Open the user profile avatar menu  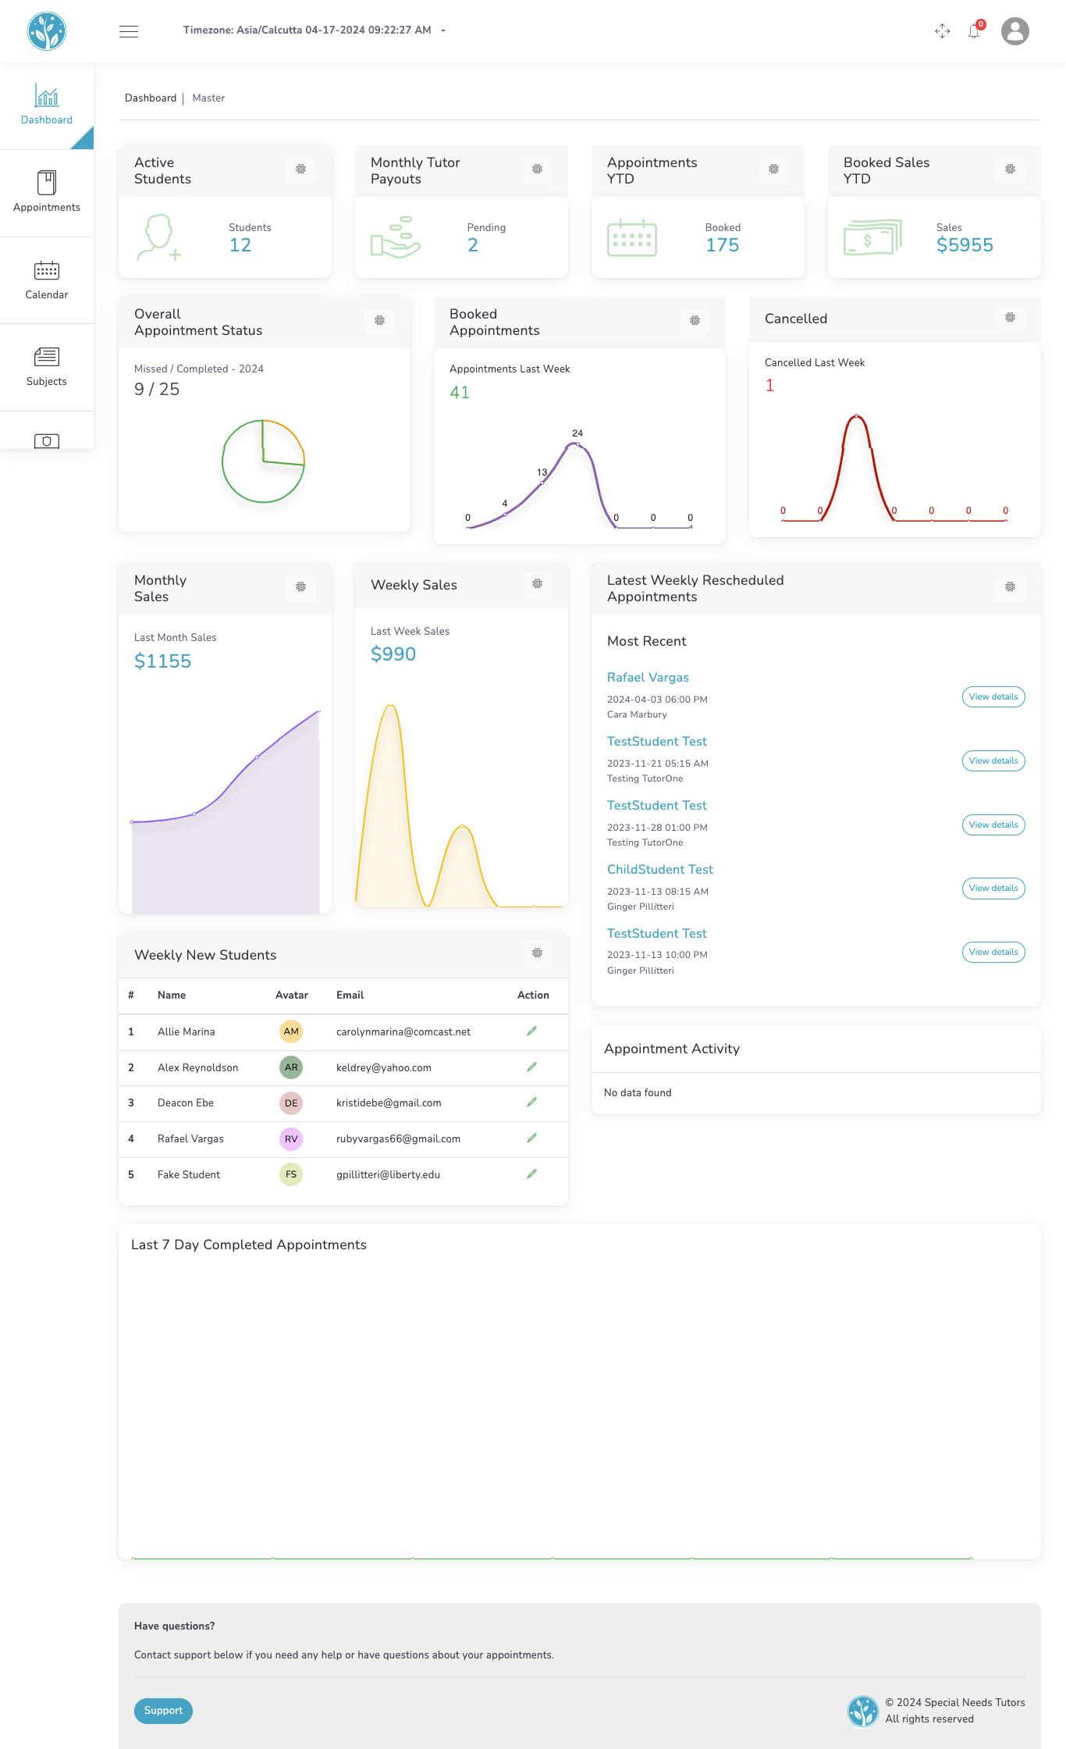[x=1014, y=31]
